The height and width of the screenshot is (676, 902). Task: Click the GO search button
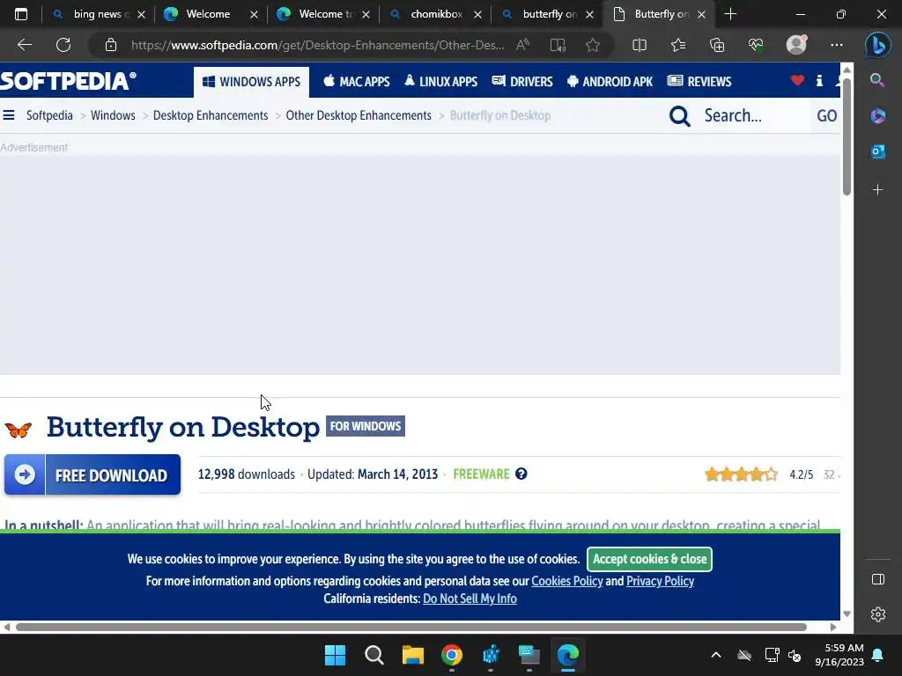[x=826, y=116]
